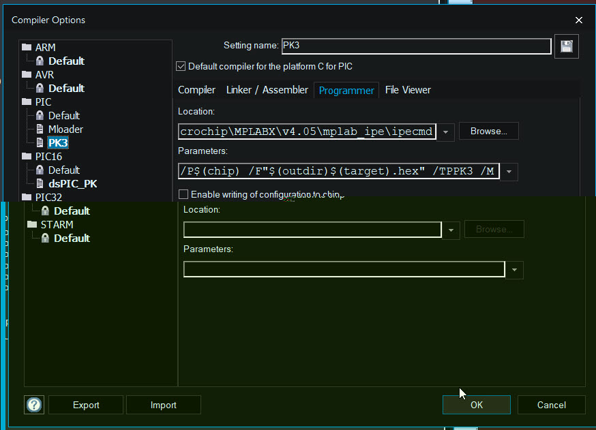Select Default under PIC32
Screen dimensions: 596x430
(x=72, y=211)
